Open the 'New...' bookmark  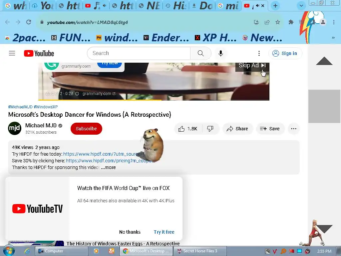[263, 38]
